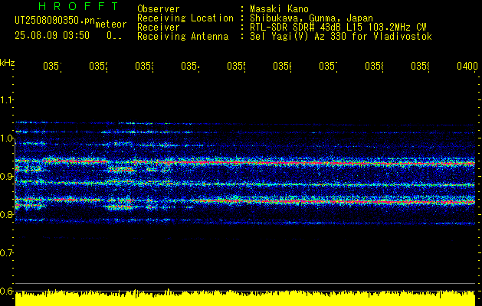Click the 0351 time axis label
This screenshot has width=482, height=306.
[52, 67]
